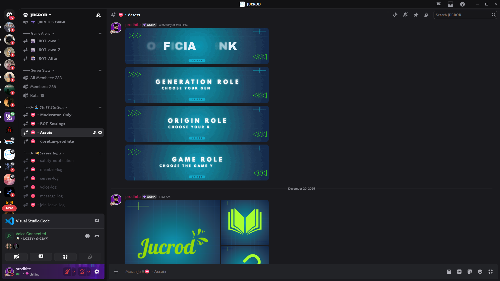500x281 pixels.
Task: Disconnect from the voice channel
Action: click(x=97, y=236)
